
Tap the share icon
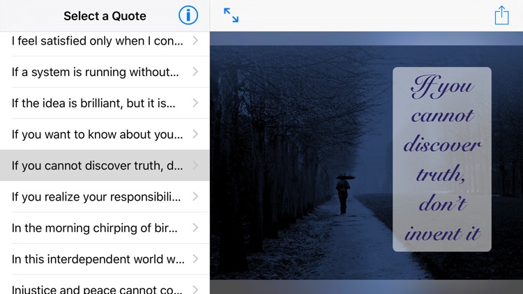501,15
